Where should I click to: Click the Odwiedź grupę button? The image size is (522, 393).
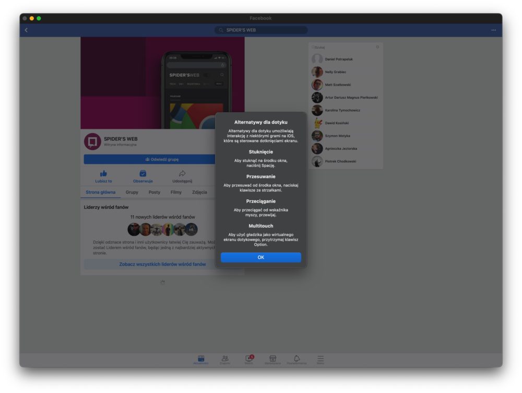pyautogui.click(x=149, y=159)
